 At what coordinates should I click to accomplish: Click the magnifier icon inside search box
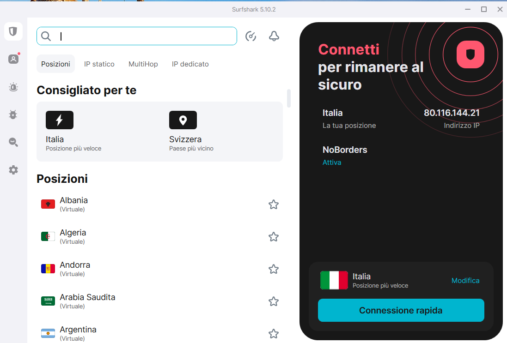46,36
